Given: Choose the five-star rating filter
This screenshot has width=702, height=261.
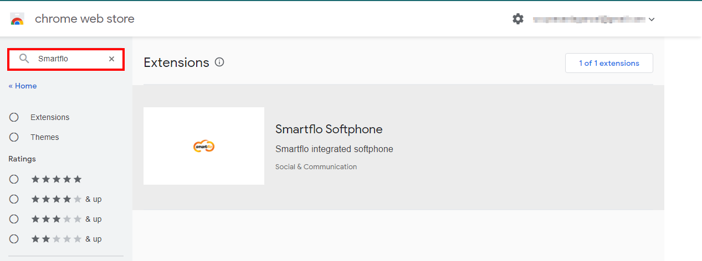Looking at the screenshot, I should [14, 179].
